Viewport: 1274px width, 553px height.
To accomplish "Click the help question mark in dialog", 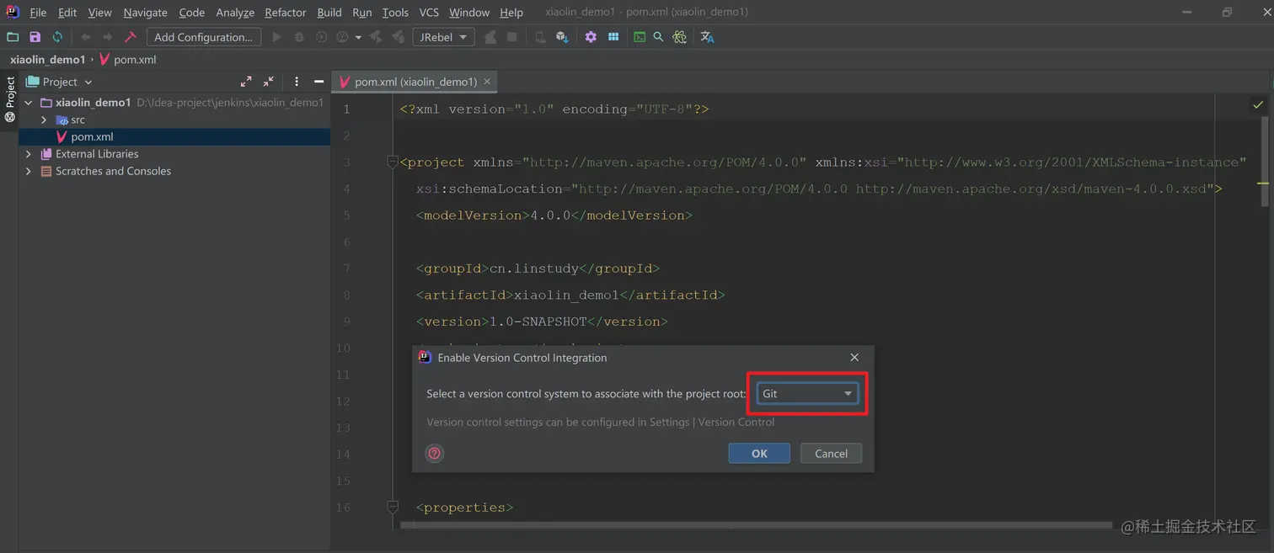I will pos(435,453).
